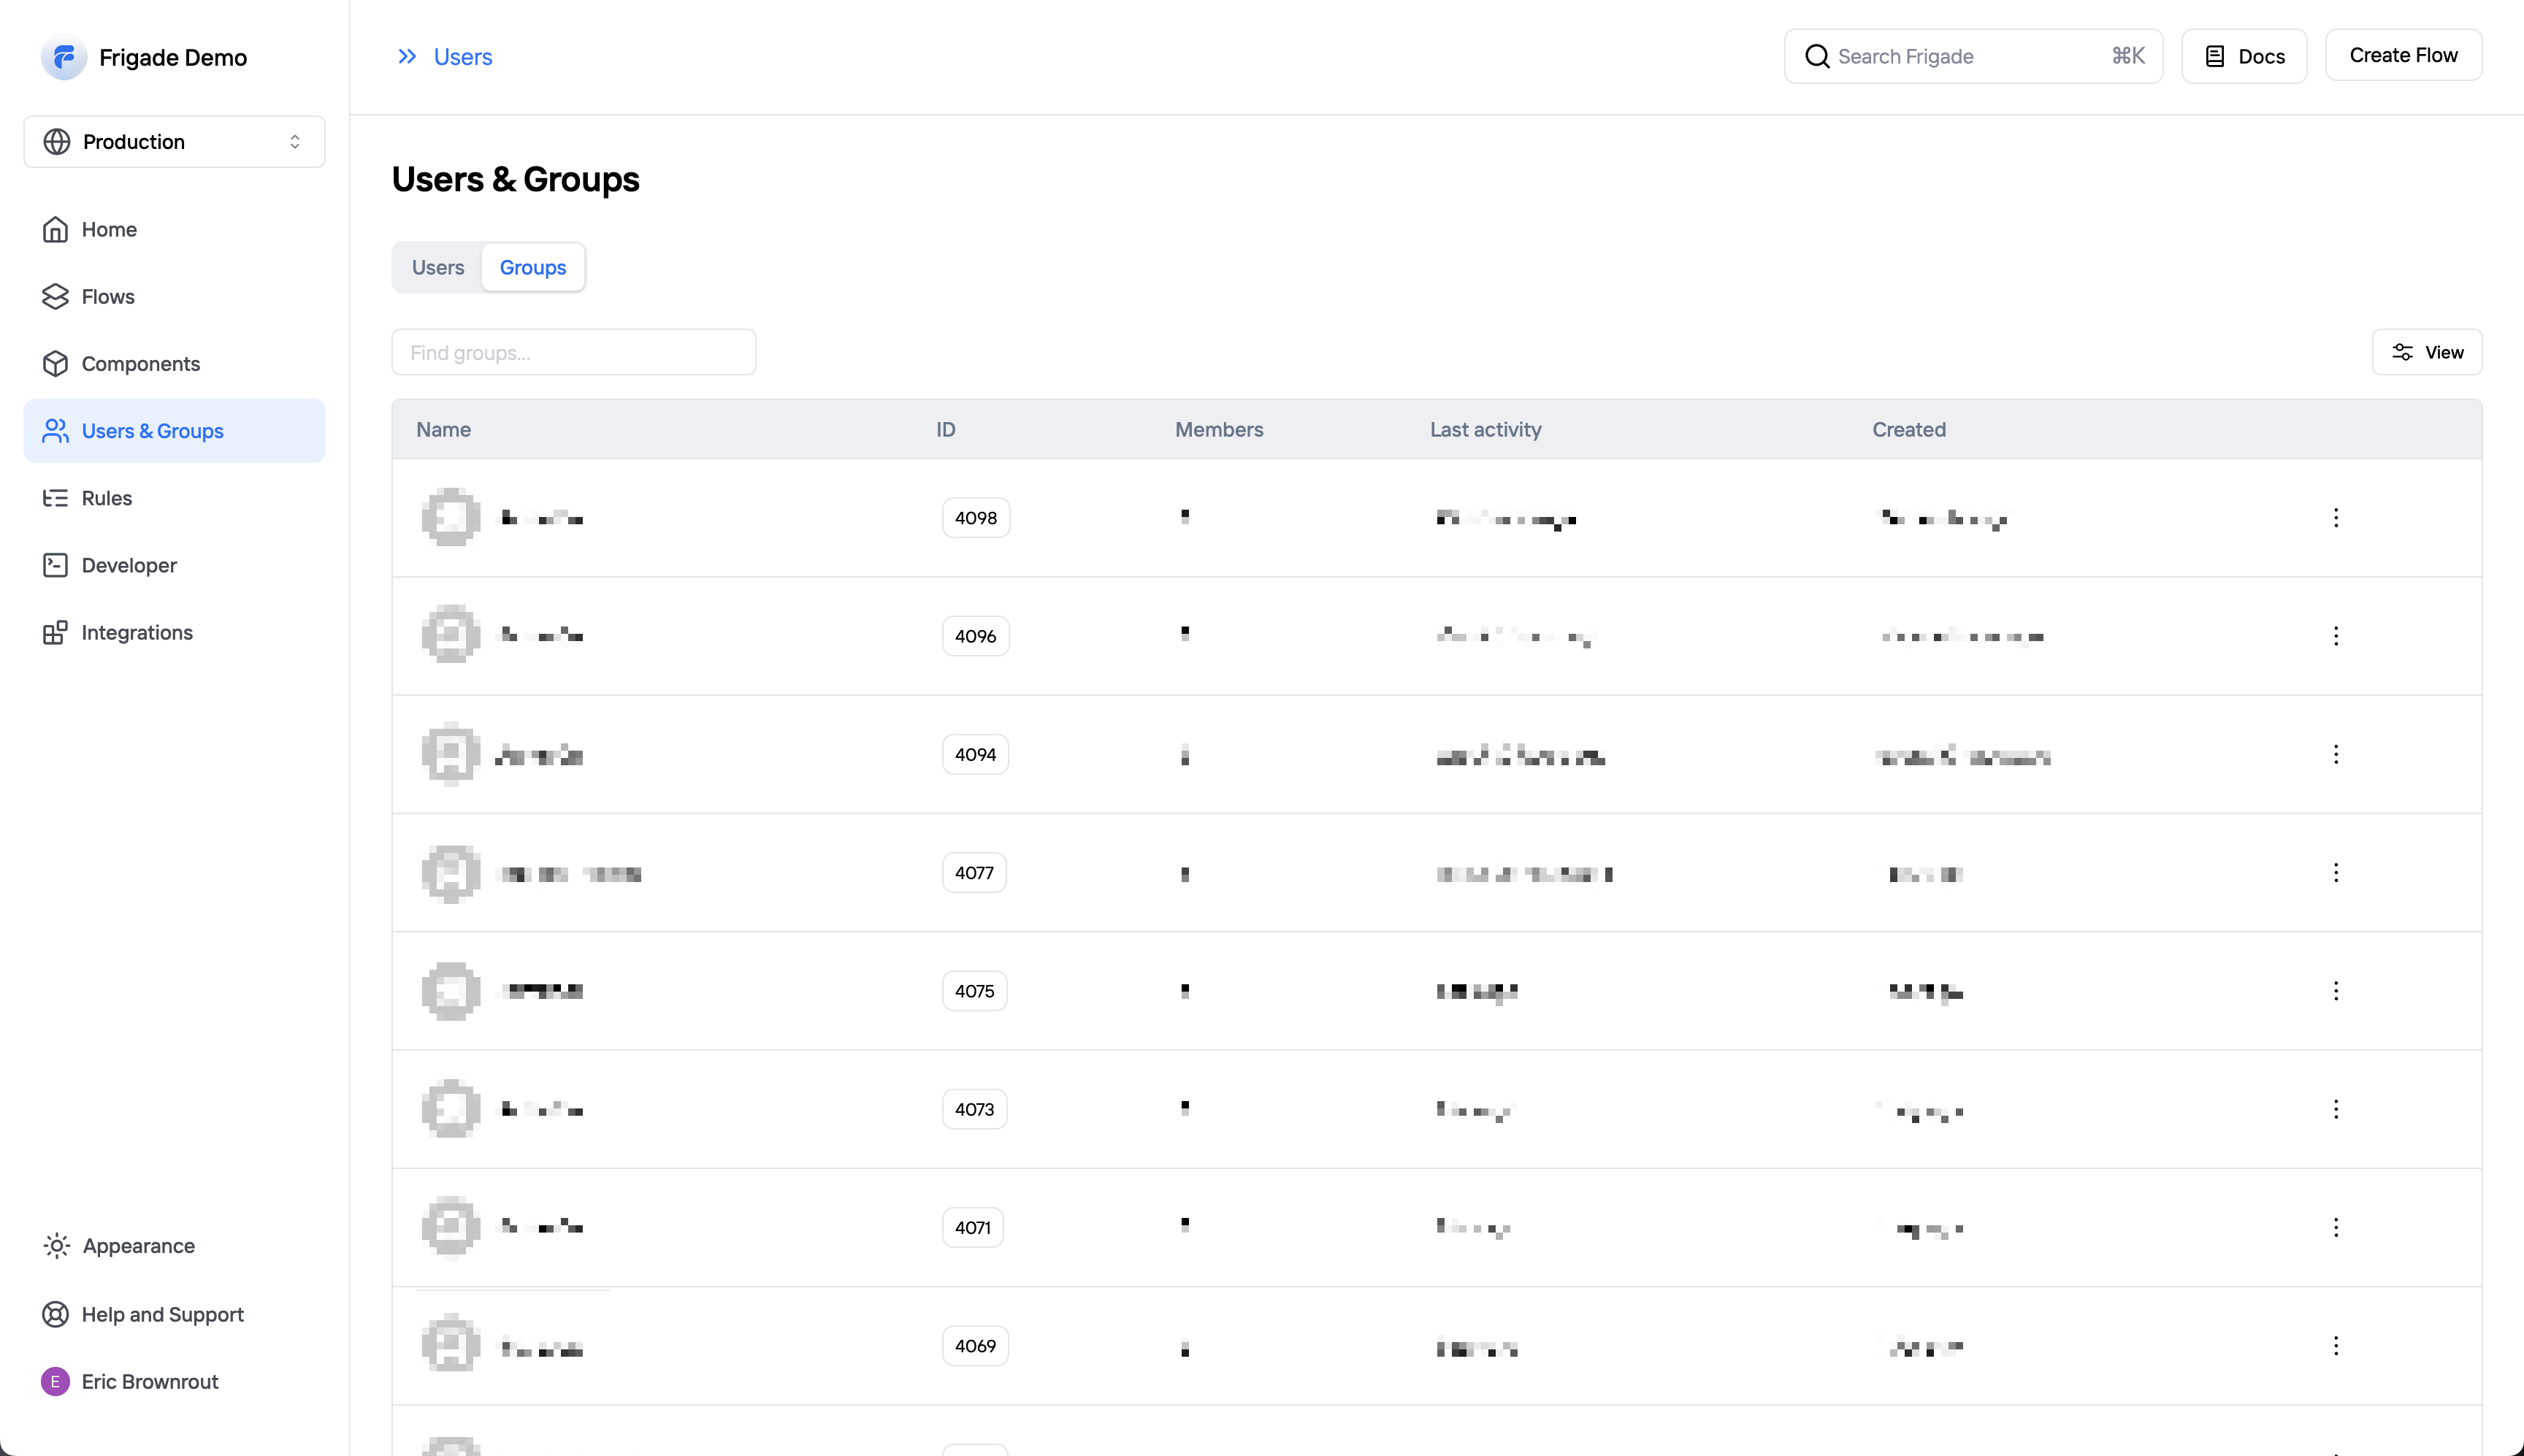The height and width of the screenshot is (1456, 2524).
Task: Go to Flows in sidebar
Action: (x=107, y=297)
